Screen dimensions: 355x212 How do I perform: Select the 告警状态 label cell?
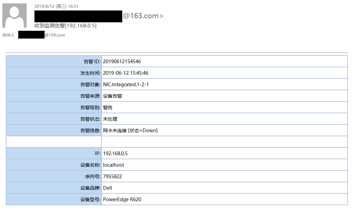click(54, 119)
